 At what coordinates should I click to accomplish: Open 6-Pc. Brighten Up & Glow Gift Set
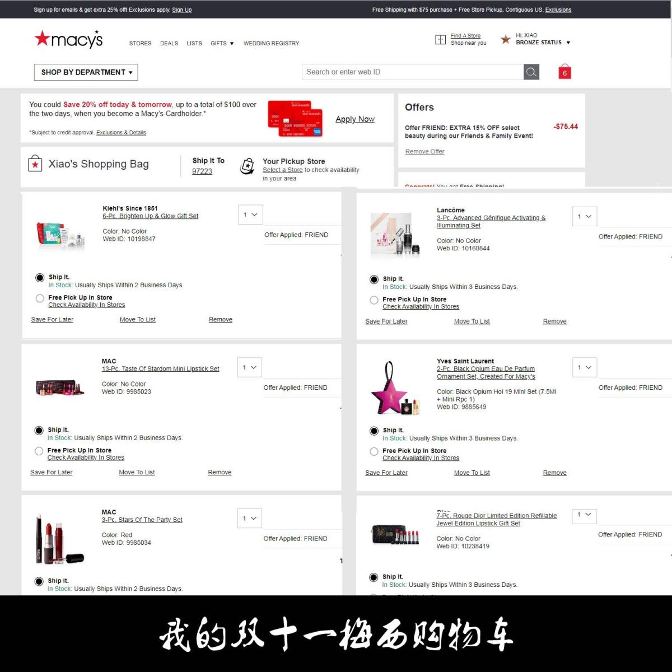coord(150,216)
